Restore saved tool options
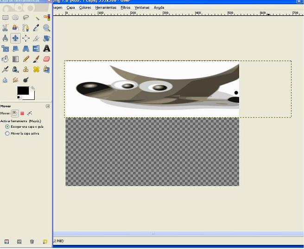This screenshot has height=249, width=304. coord(19,242)
